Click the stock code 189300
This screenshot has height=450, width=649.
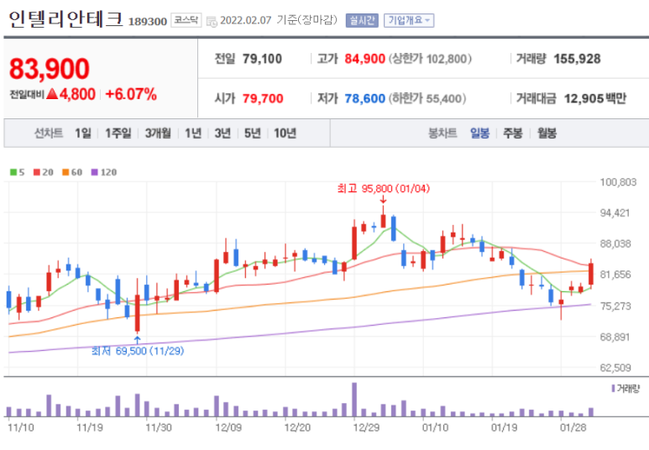148,22
